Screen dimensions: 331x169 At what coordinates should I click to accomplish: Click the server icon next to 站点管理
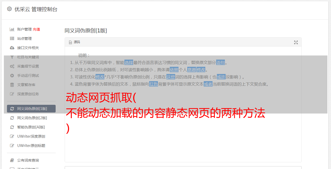coord(12,39)
